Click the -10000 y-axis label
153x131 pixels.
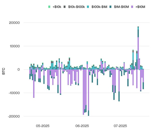(x=14, y=93)
